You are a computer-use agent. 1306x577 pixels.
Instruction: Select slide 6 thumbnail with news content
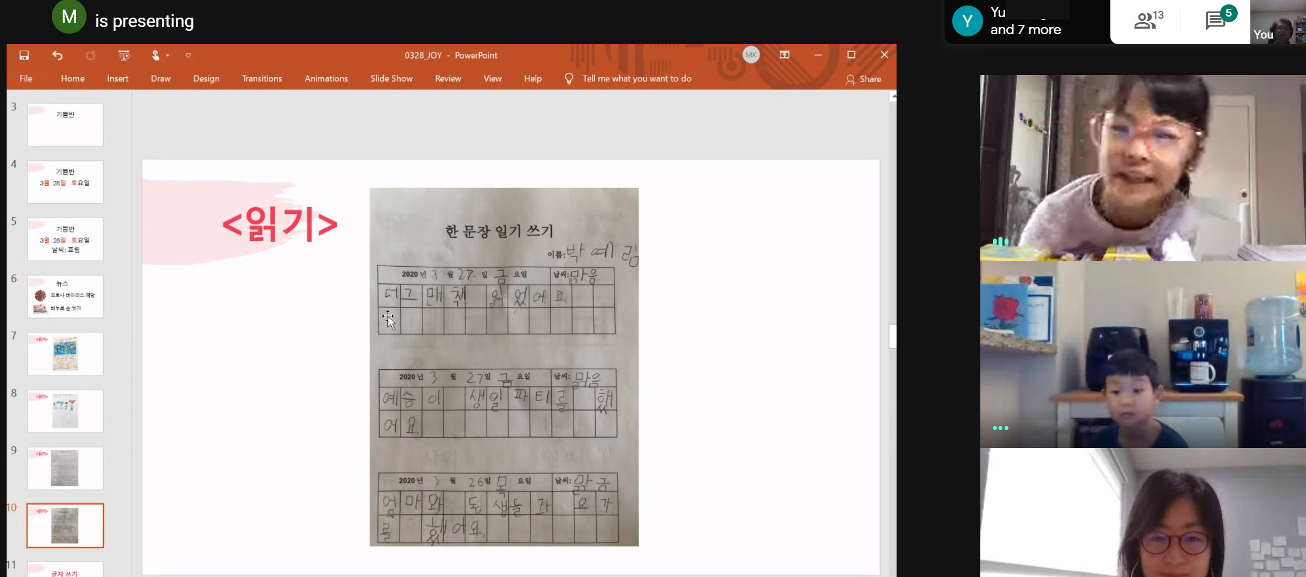pos(65,296)
